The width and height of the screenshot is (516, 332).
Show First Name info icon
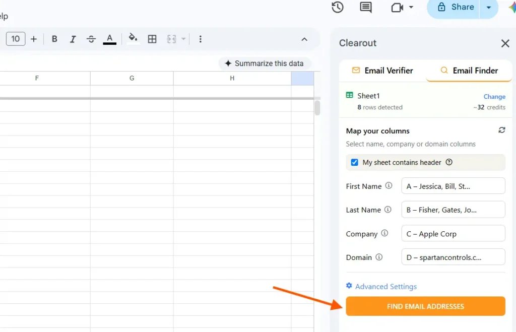(x=389, y=185)
